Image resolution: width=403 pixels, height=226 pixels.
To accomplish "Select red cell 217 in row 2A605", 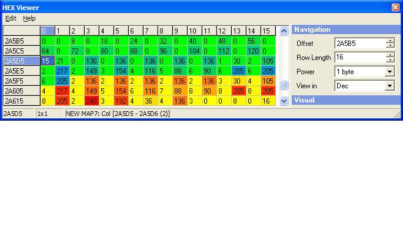I will click(62, 91).
